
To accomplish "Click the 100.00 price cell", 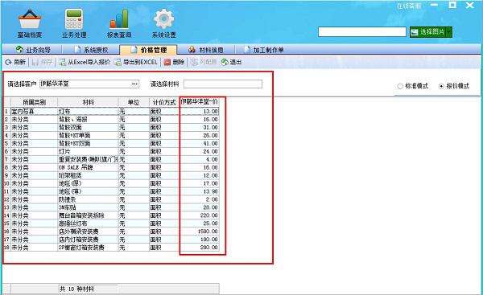I will (x=200, y=240).
